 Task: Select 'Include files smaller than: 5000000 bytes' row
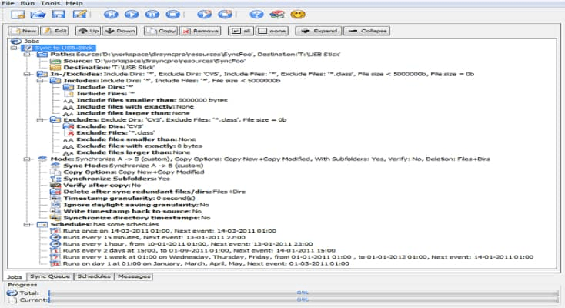click(145, 100)
